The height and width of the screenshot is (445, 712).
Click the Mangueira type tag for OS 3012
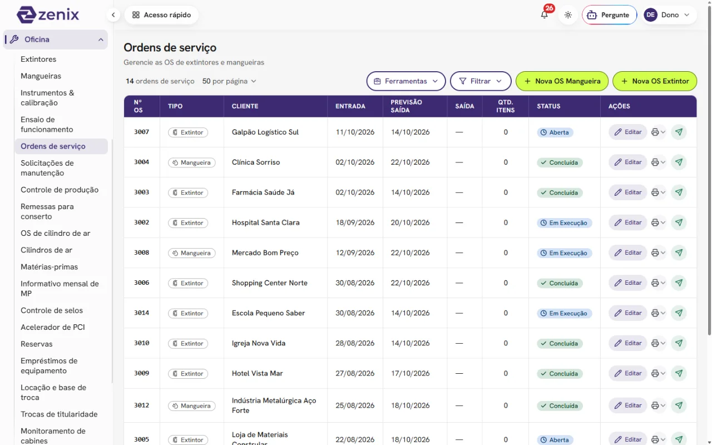[192, 406]
